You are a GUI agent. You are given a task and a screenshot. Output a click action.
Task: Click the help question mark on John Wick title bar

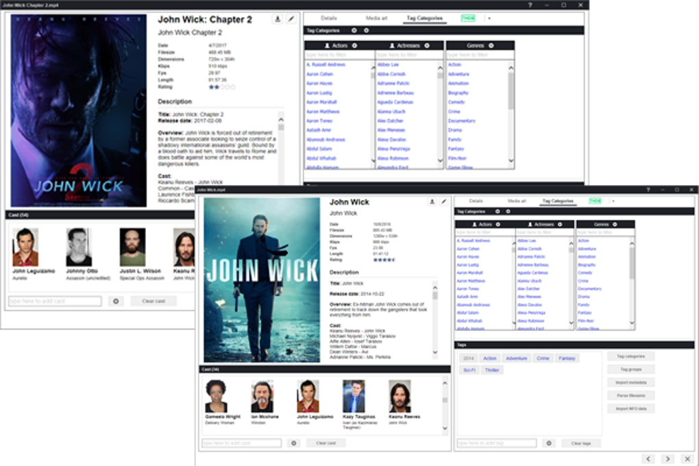click(x=648, y=190)
